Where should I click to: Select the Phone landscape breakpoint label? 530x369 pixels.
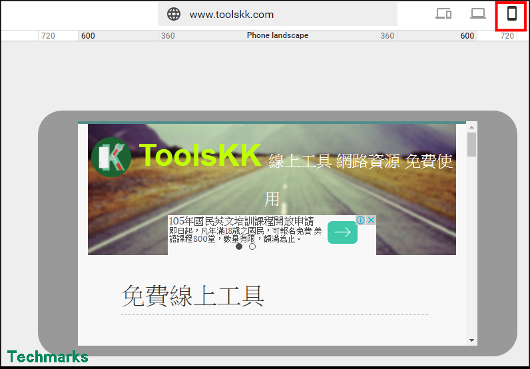277,36
